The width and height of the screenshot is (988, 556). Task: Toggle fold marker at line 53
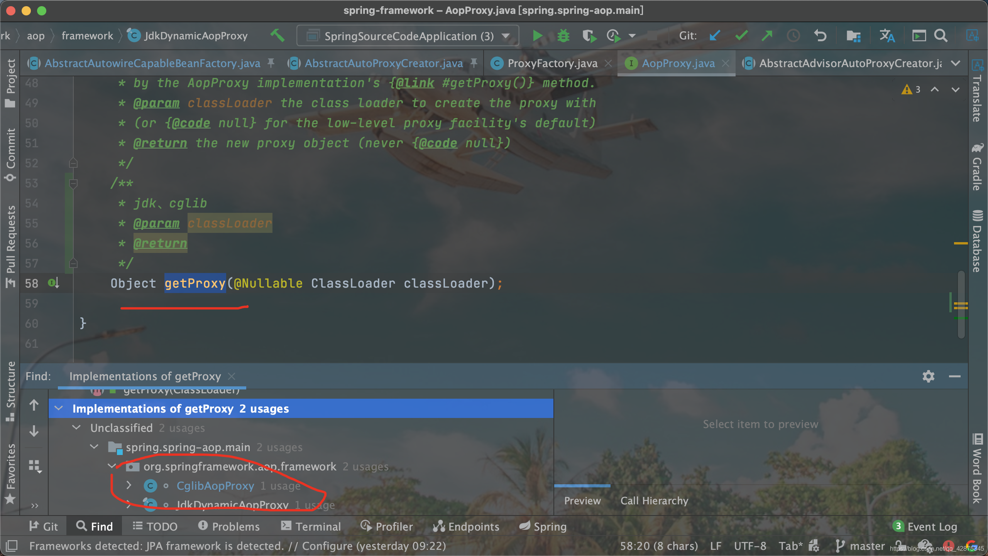(73, 183)
